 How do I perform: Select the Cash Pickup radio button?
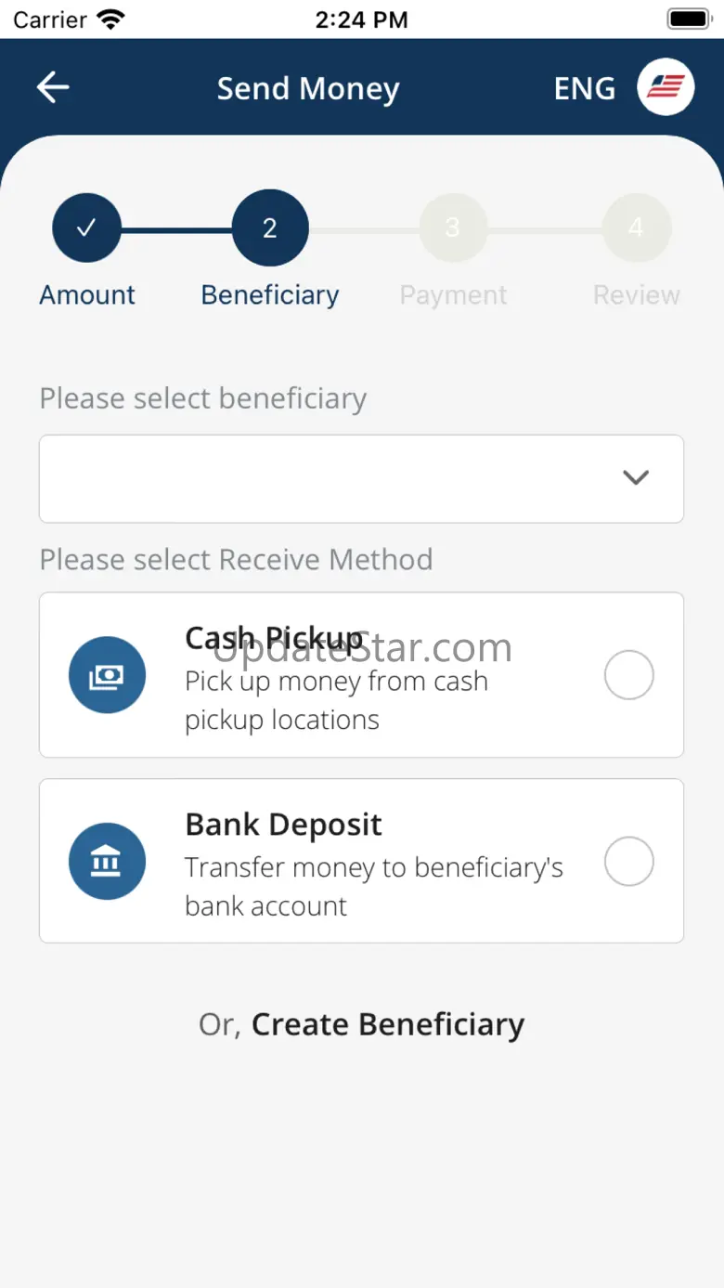pyautogui.click(x=629, y=675)
